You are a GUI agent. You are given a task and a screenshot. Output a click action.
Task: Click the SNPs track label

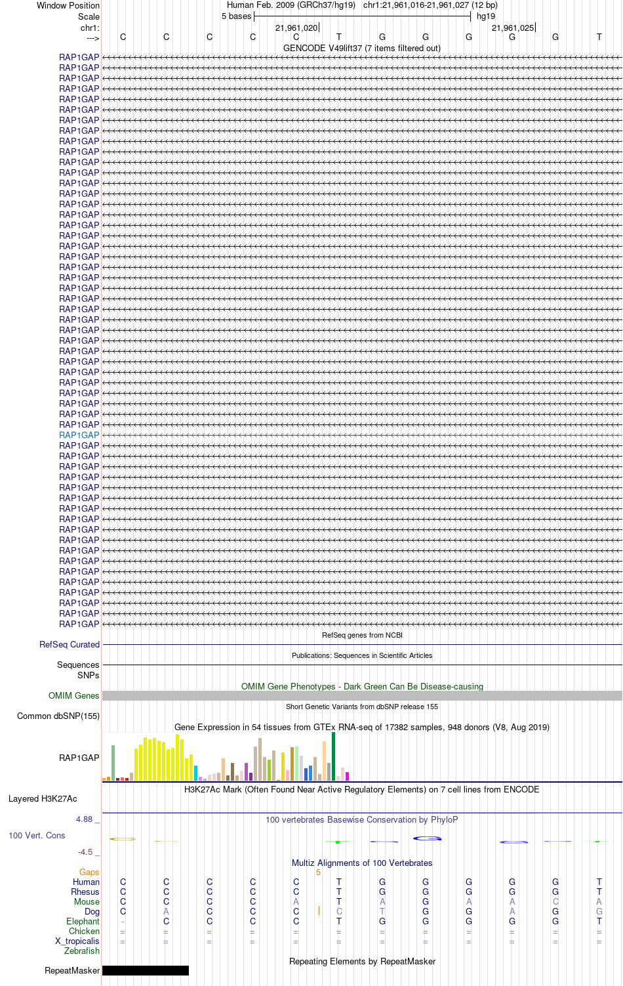point(89,675)
